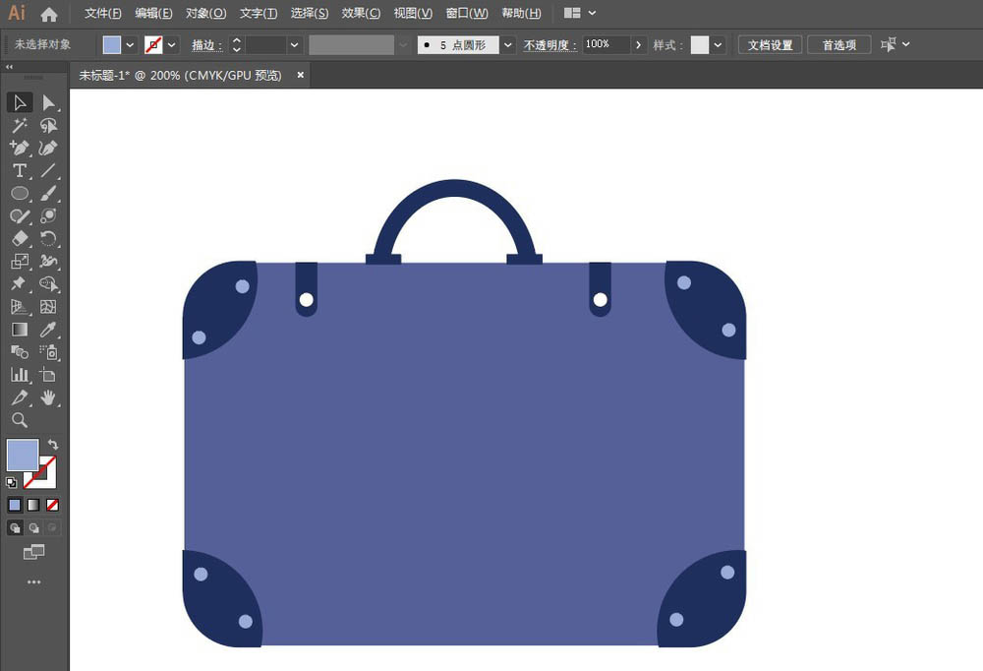Select the Rotate tool

click(48, 238)
